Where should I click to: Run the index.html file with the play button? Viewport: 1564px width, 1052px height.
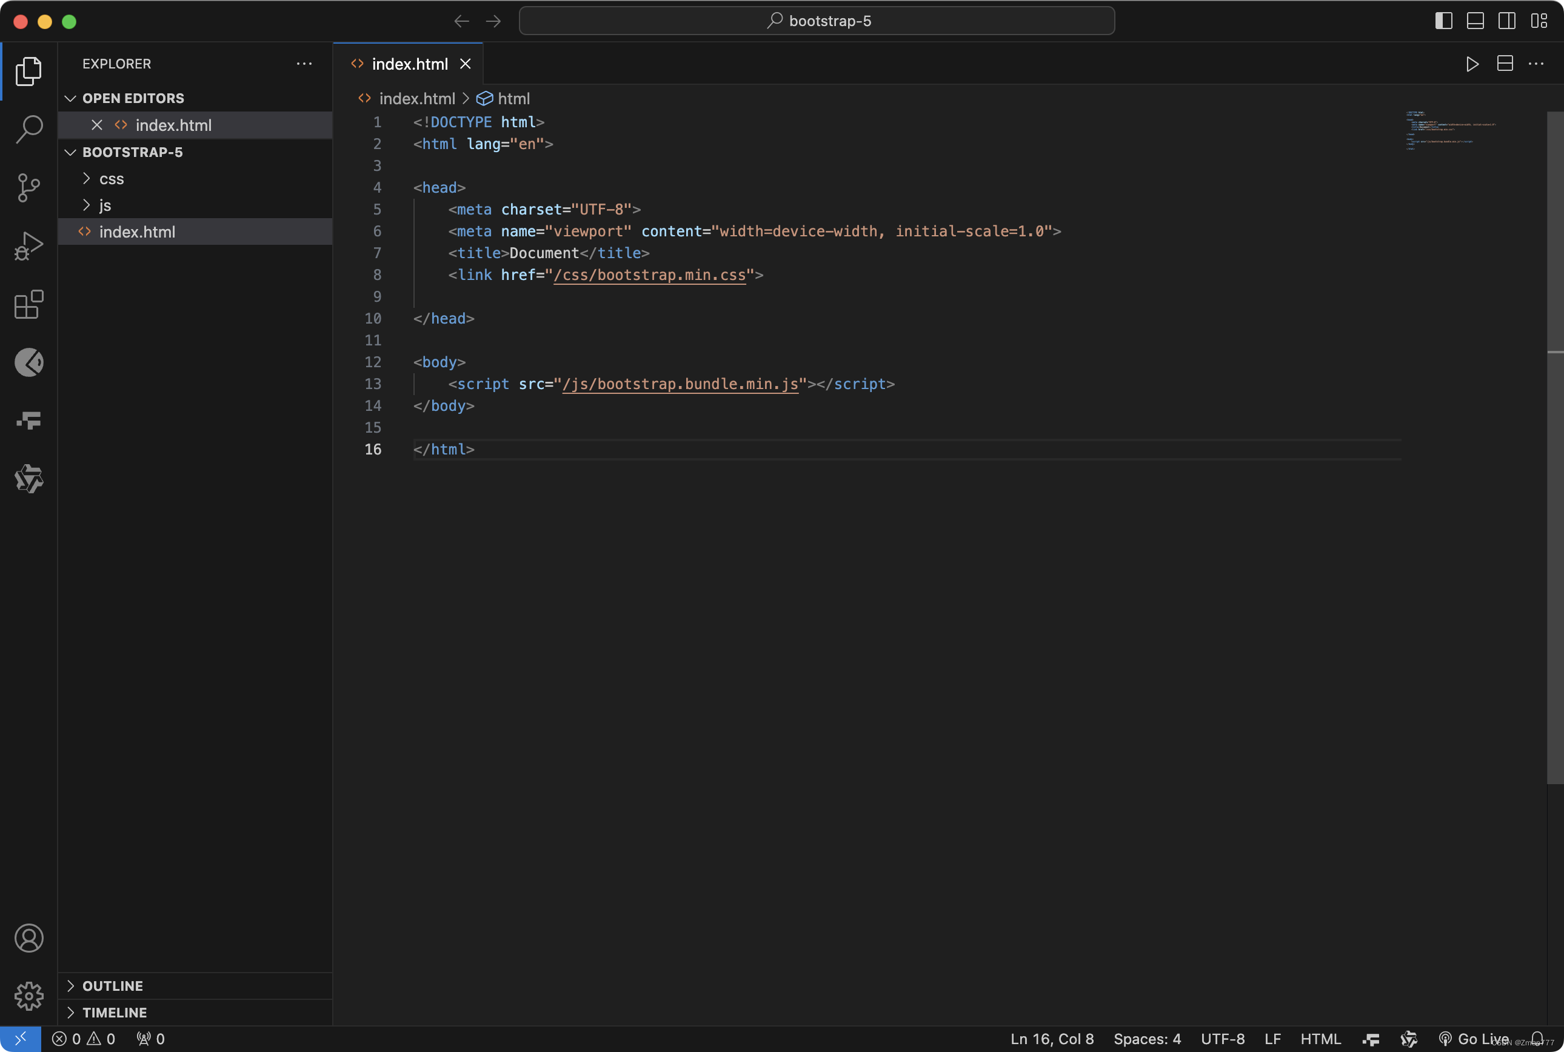(1472, 64)
